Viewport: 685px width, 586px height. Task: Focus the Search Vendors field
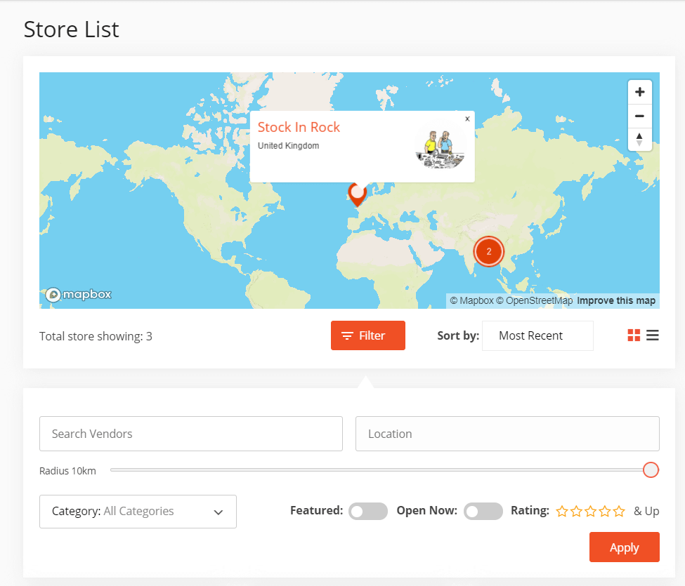click(x=191, y=434)
